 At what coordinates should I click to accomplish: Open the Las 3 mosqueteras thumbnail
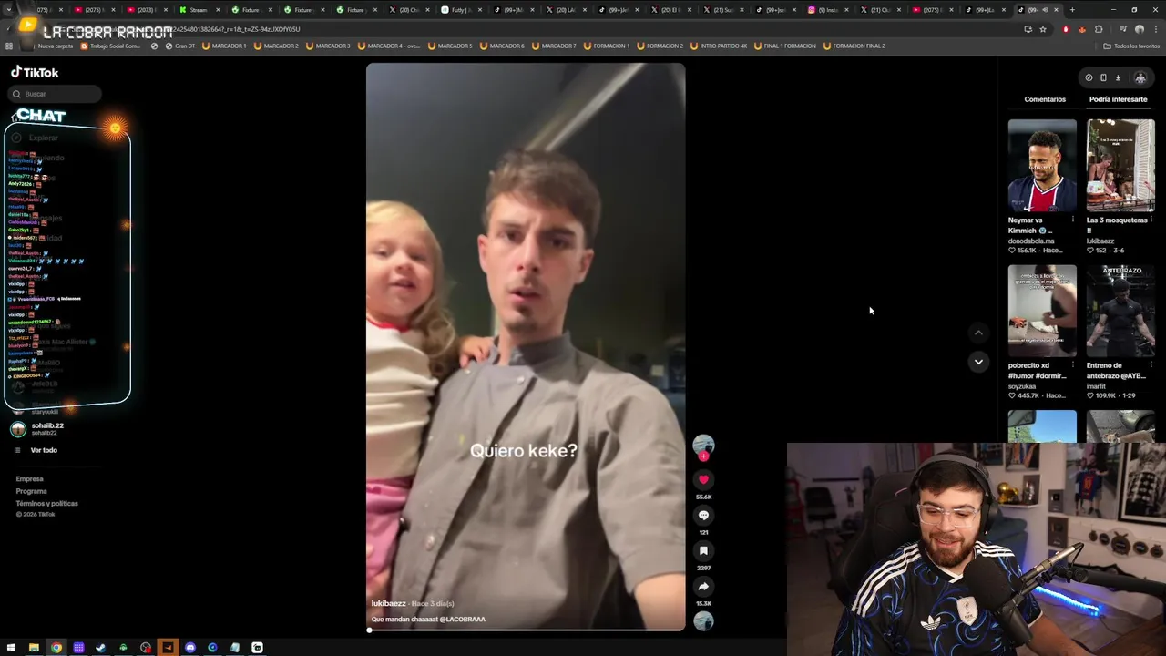coord(1120,166)
